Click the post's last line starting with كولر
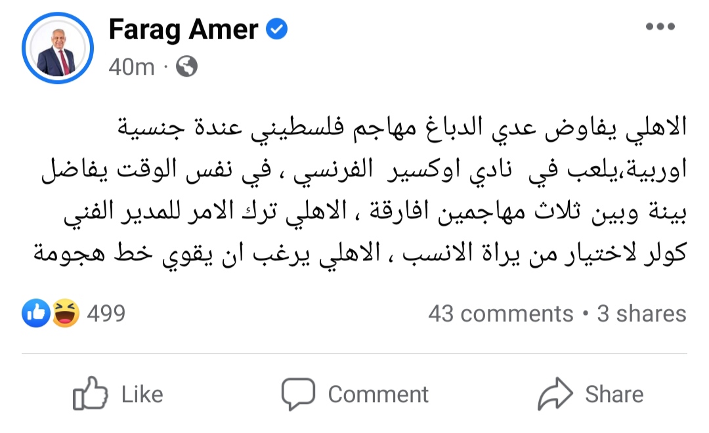 (360, 253)
